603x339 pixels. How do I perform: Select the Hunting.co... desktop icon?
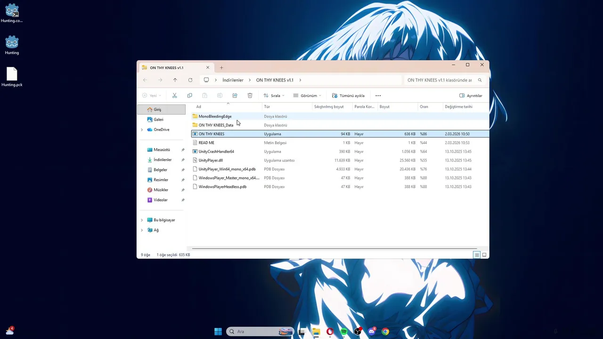click(x=12, y=13)
